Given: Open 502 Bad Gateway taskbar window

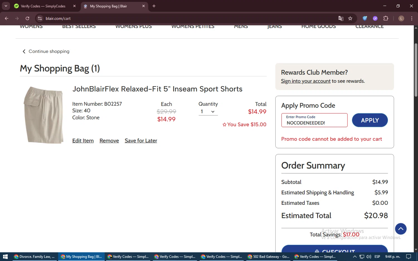Looking at the screenshot, I should click(269, 257).
